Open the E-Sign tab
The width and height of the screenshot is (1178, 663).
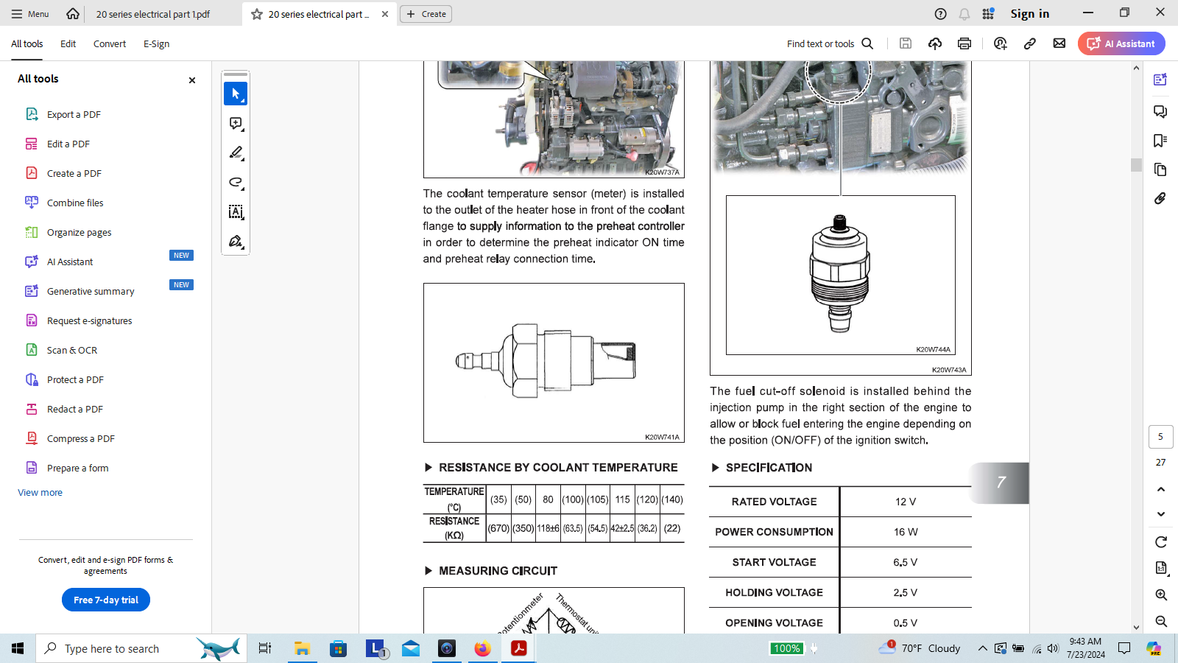[156, 43]
